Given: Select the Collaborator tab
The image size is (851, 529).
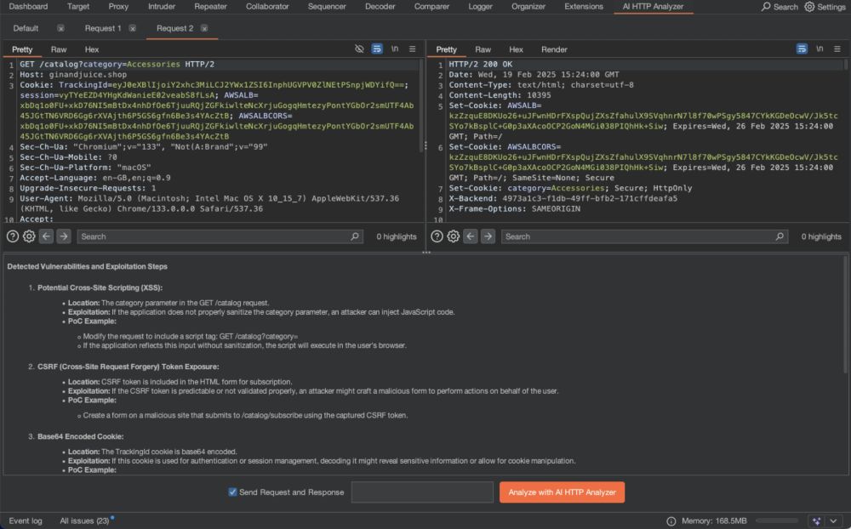Looking at the screenshot, I should click(267, 7).
